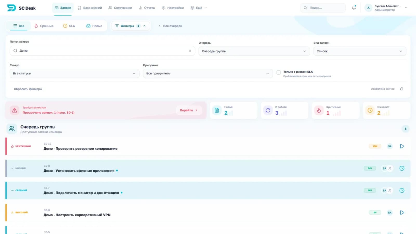This screenshot has width=416, height=234.
Task: Click the средний priority label on SD-7
Action: (21, 190)
